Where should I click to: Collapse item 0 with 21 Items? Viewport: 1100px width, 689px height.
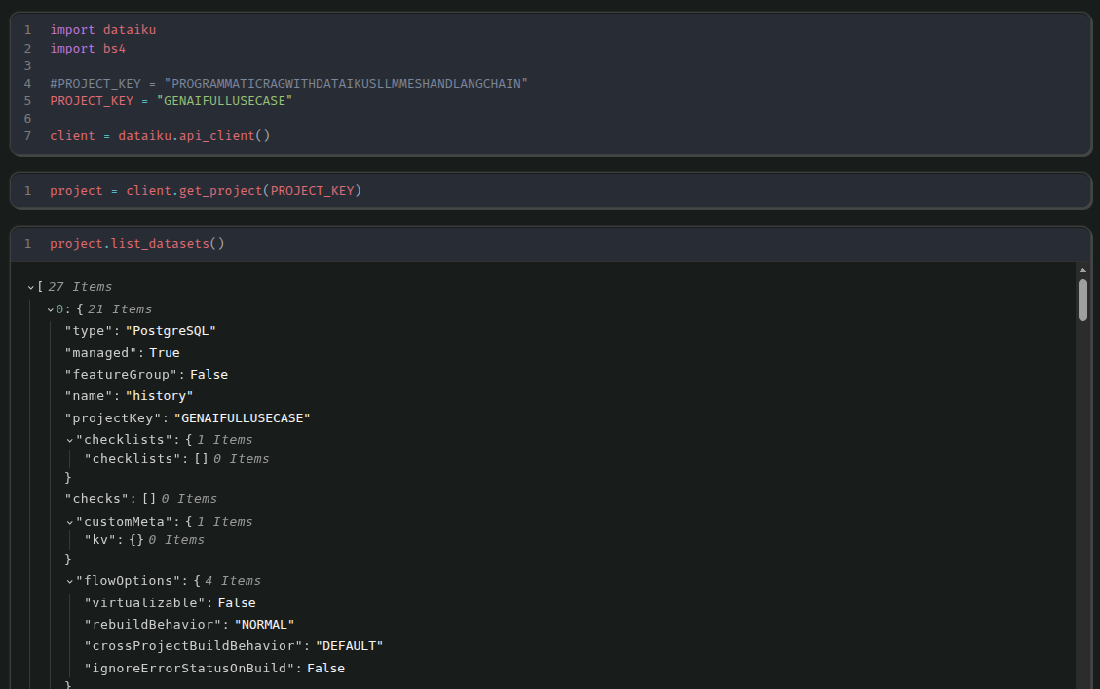(x=51, y=309)
